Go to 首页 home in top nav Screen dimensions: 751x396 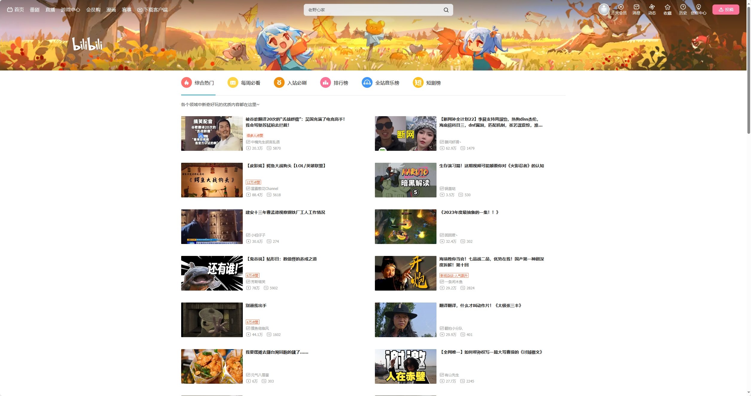(16, 10)
